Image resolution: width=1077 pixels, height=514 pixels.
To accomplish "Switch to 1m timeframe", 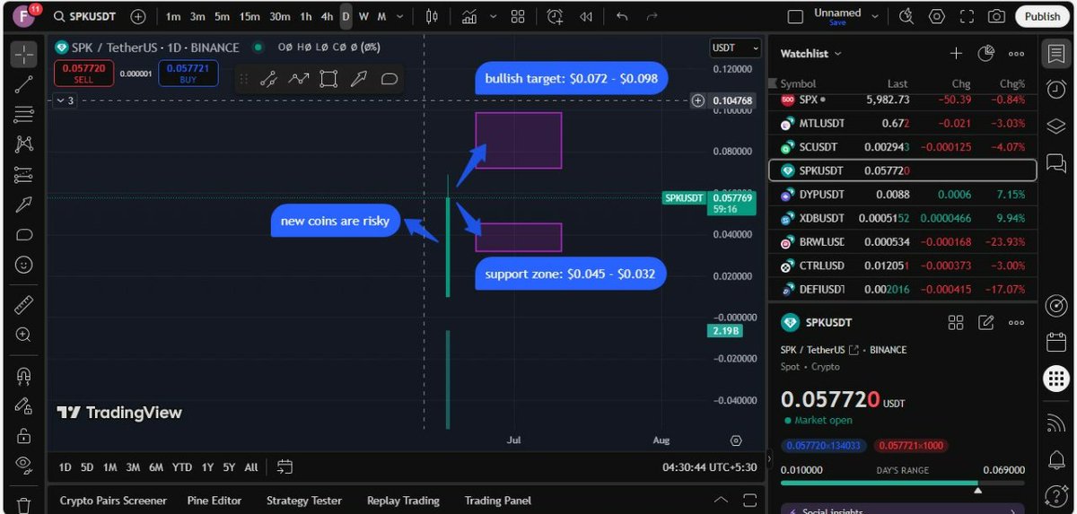I will [x=172, y=16].
